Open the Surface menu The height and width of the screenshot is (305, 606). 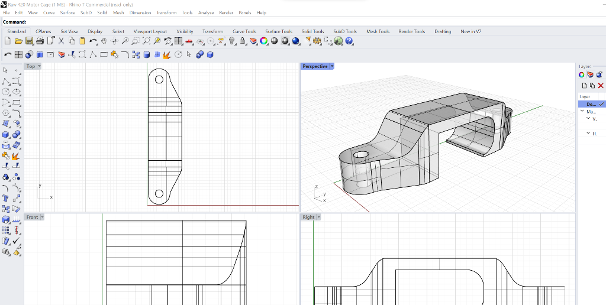pyautogui.click(x=67, y=12)
